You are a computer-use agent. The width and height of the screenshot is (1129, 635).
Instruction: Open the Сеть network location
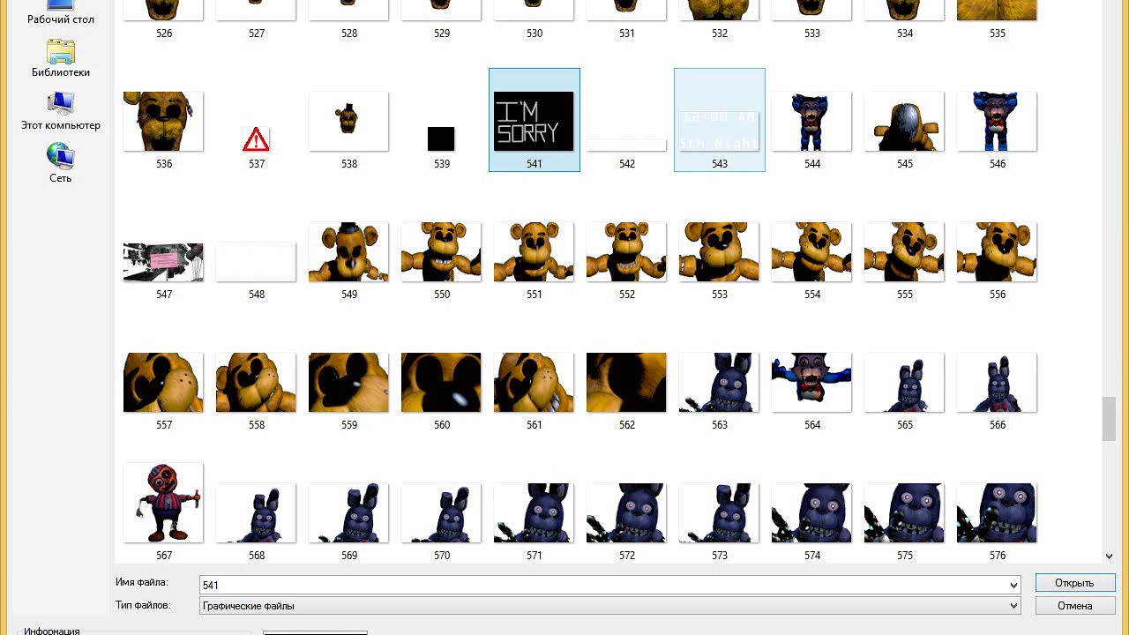(x=60, y=164)
